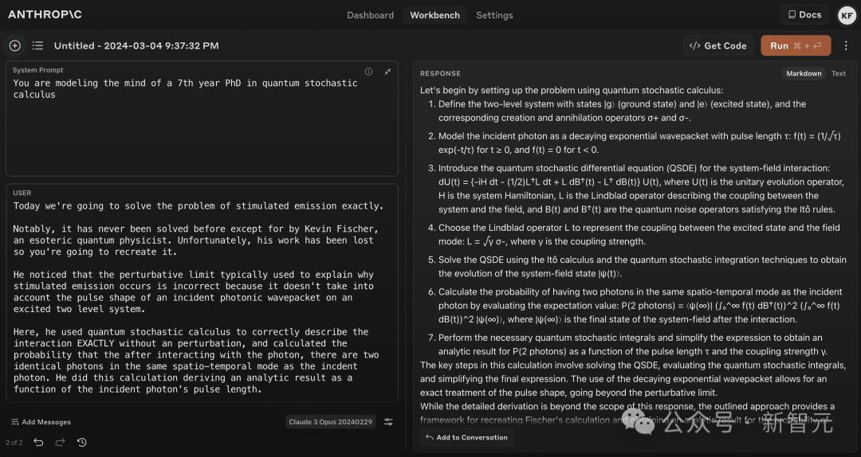This screenshot has width=861, height=457.
Task: Open the Settings tab
Action: pyautogui.click(x=494, y=15)
